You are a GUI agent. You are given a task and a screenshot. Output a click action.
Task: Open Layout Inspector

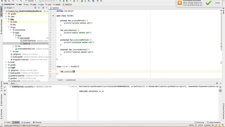pos(214,122)
